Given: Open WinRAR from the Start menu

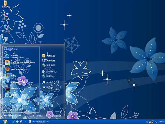Looking at the screenshot, I should pyautogui.click(x=11, y=88).
